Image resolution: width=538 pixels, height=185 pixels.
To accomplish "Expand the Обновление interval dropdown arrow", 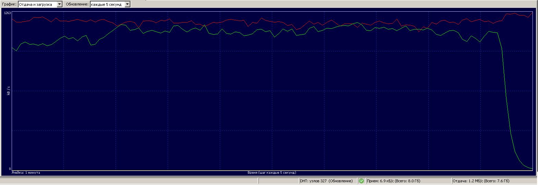I will 127,4.
